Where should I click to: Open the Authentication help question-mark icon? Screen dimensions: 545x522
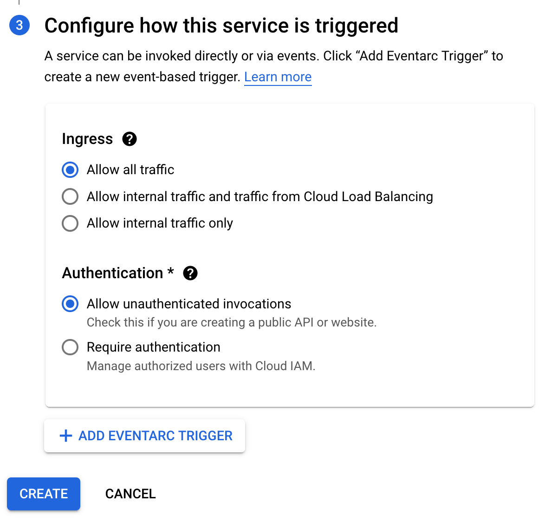click(190, 273)
